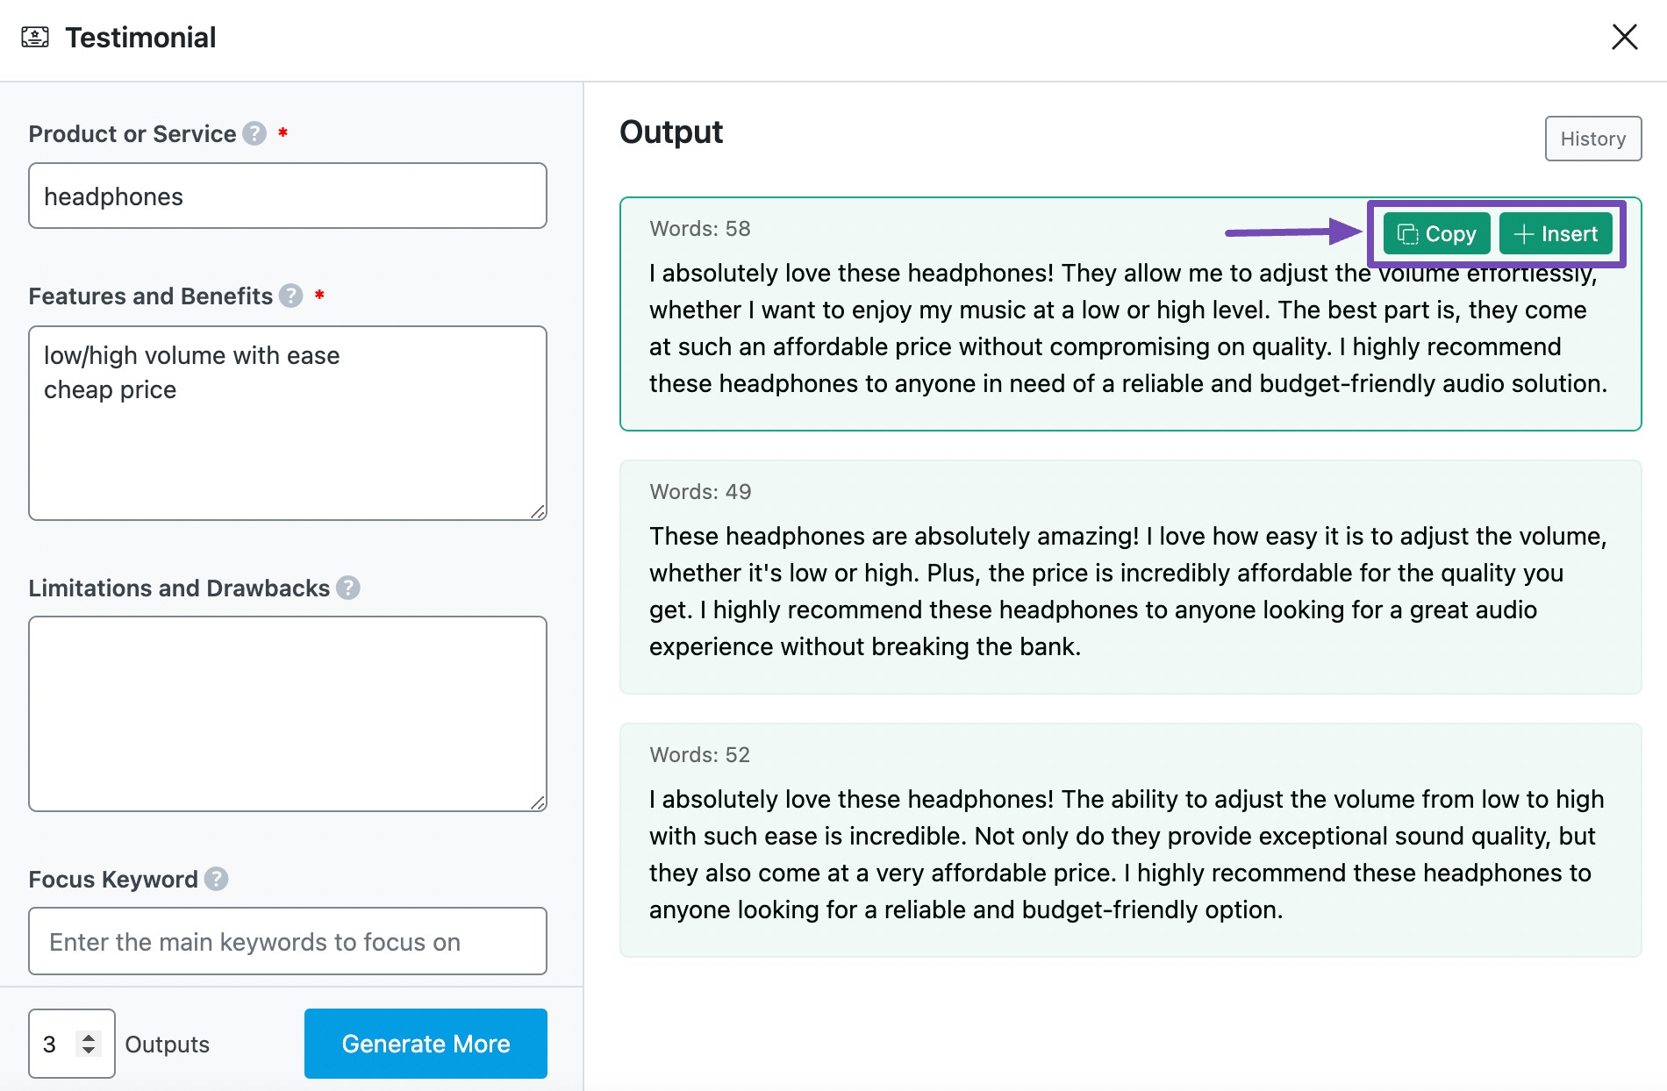Open the History panel
The width and height of the screenshot is (1667, 1091).
[1592, 138]
